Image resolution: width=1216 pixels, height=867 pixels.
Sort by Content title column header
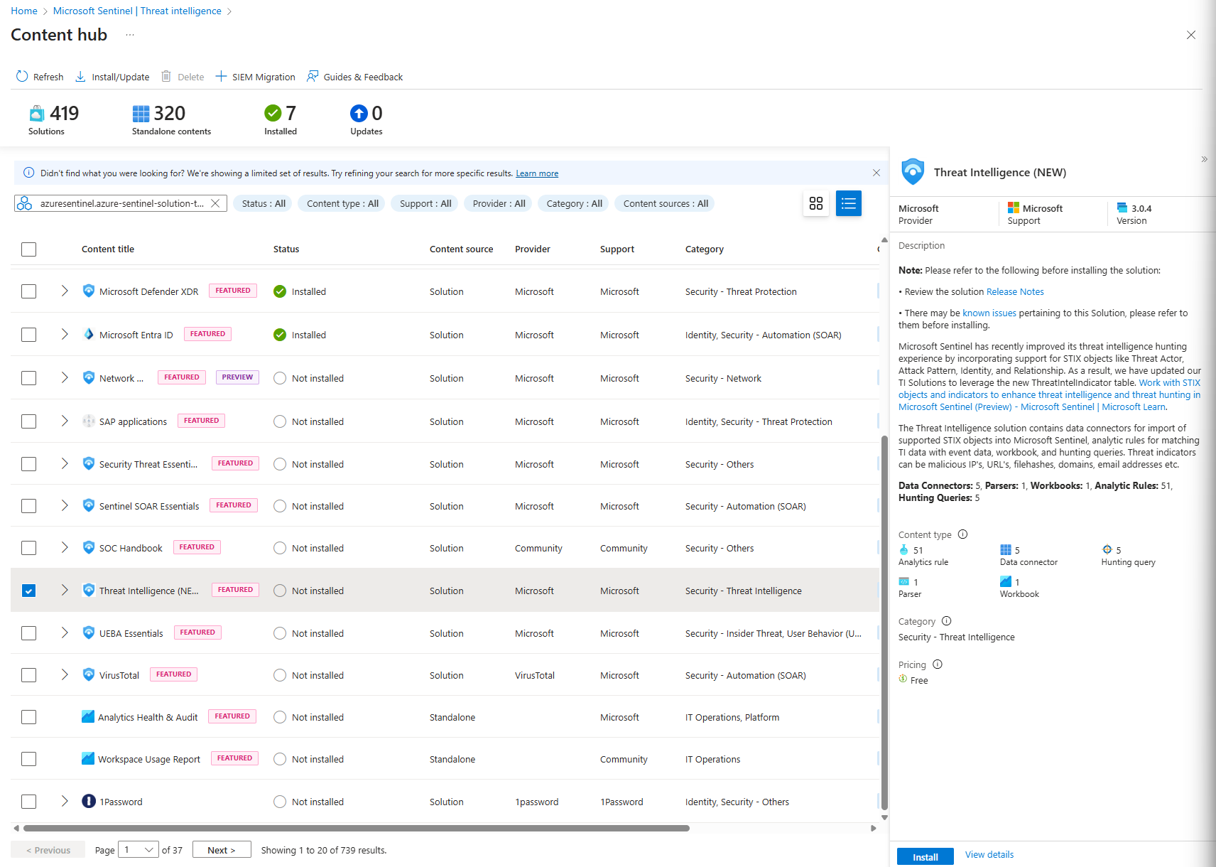pyautogui.click(x=108, y=249)
